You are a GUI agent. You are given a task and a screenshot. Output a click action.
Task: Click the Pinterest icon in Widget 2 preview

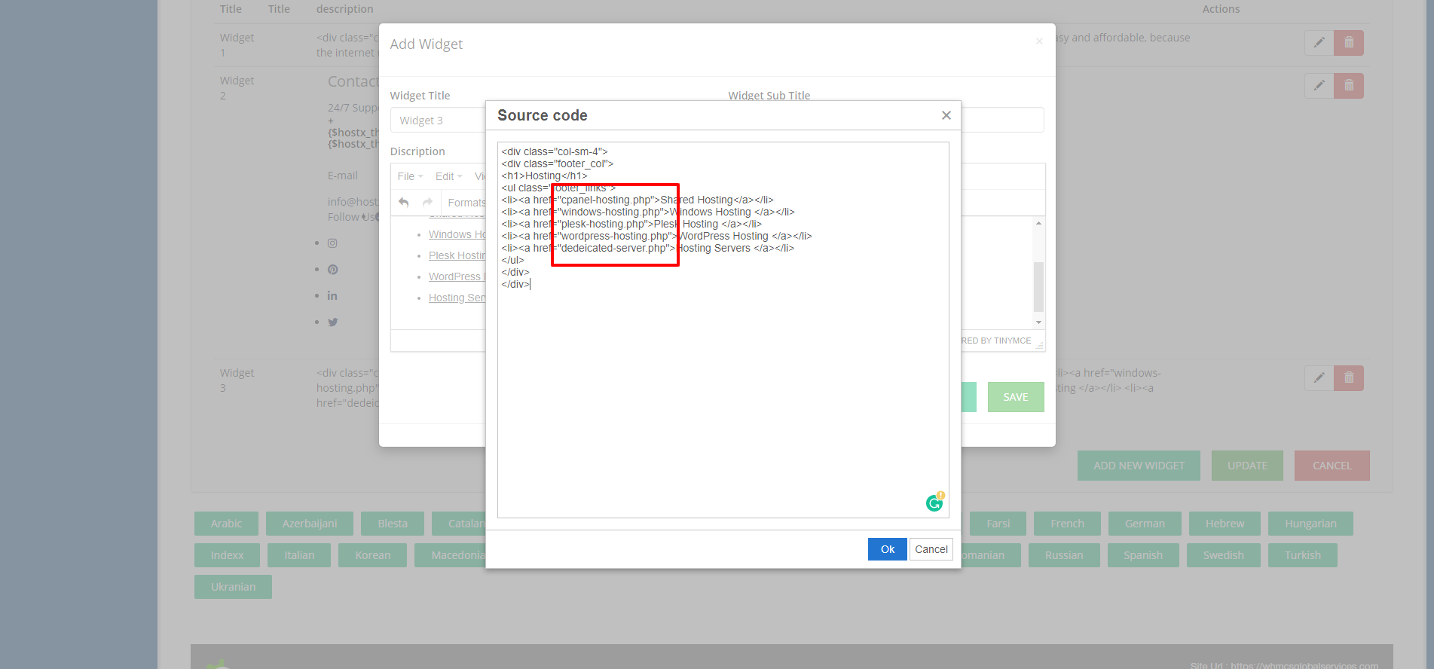point(332,270)
